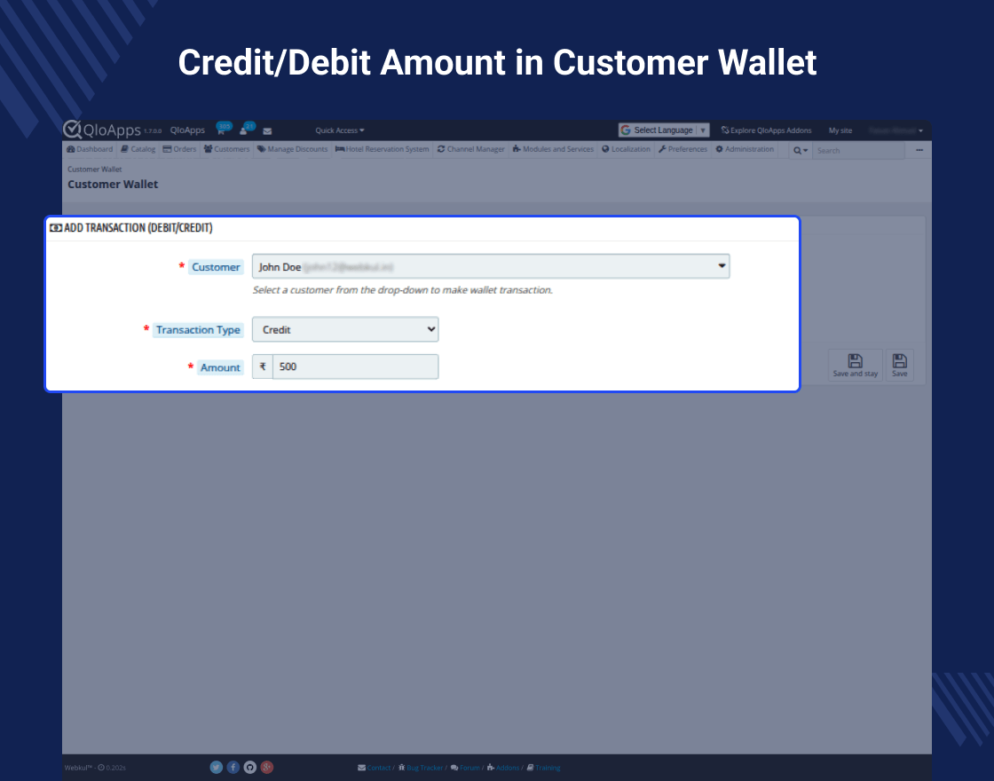Focus the top Search field
Screen dimensions: 994x781
858,150
